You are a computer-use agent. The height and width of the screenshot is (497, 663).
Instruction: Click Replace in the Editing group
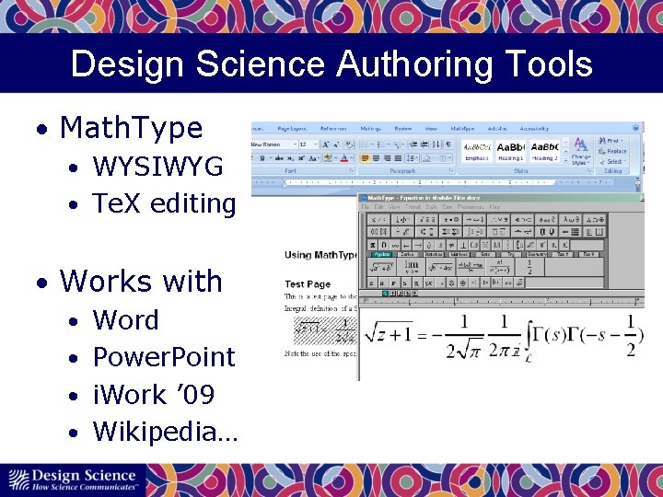click(x=612, y=151)
